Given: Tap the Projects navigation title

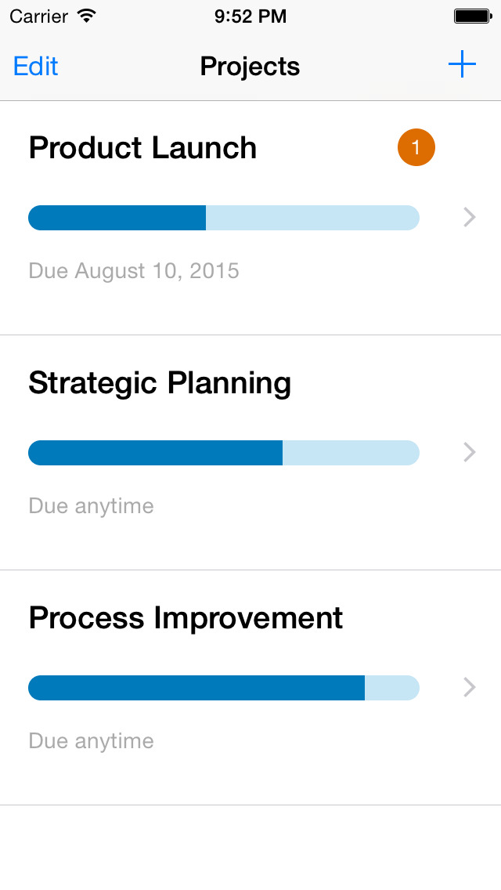Looking at the screenshot, I should tap(250, 67).
